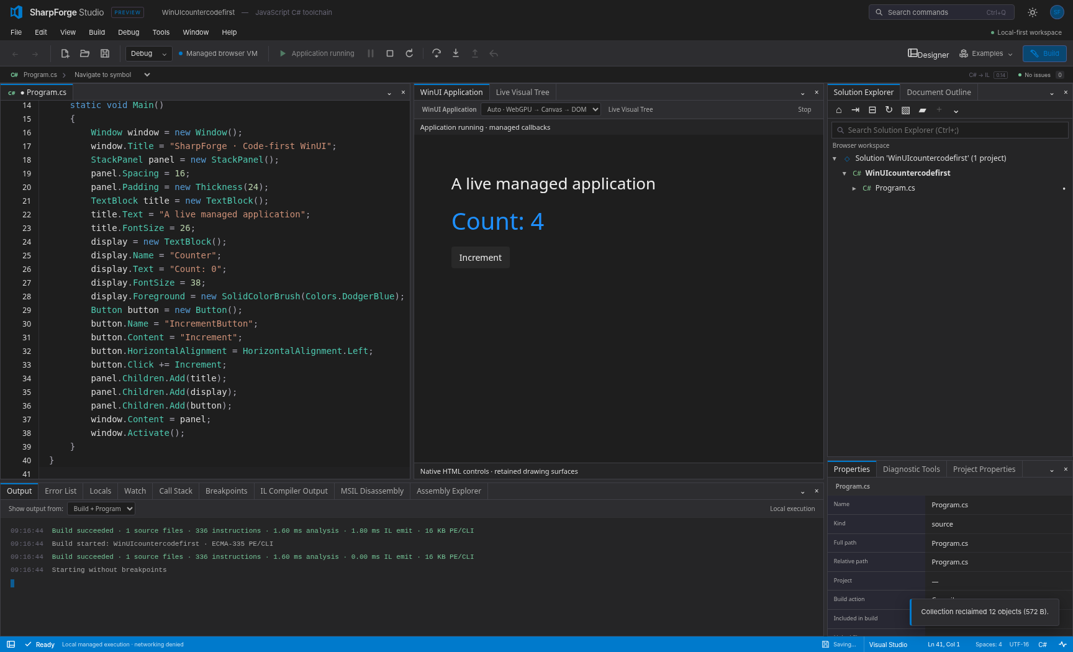Open the Debug configuration dropdown
This screenshot has height=652, width=1073.
[149, 53]
